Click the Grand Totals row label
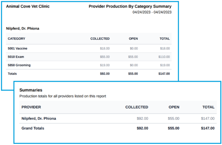The width and height of the screenshot is (222, 145). (x=33, y=128)
